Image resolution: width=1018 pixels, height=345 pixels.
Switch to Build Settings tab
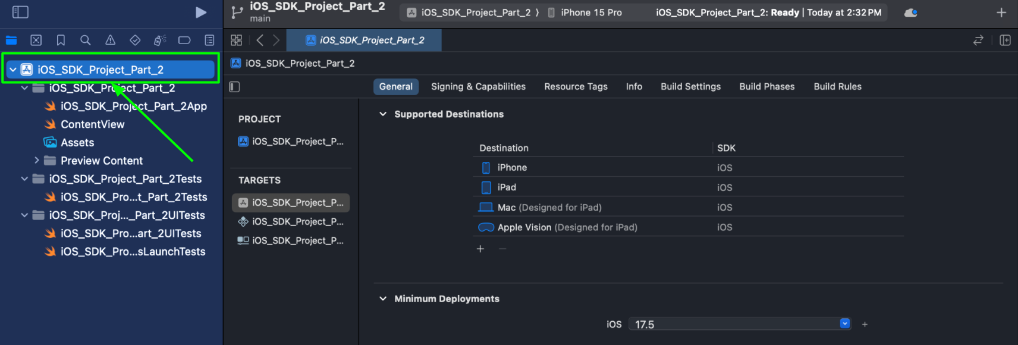(x=690, y=87)
